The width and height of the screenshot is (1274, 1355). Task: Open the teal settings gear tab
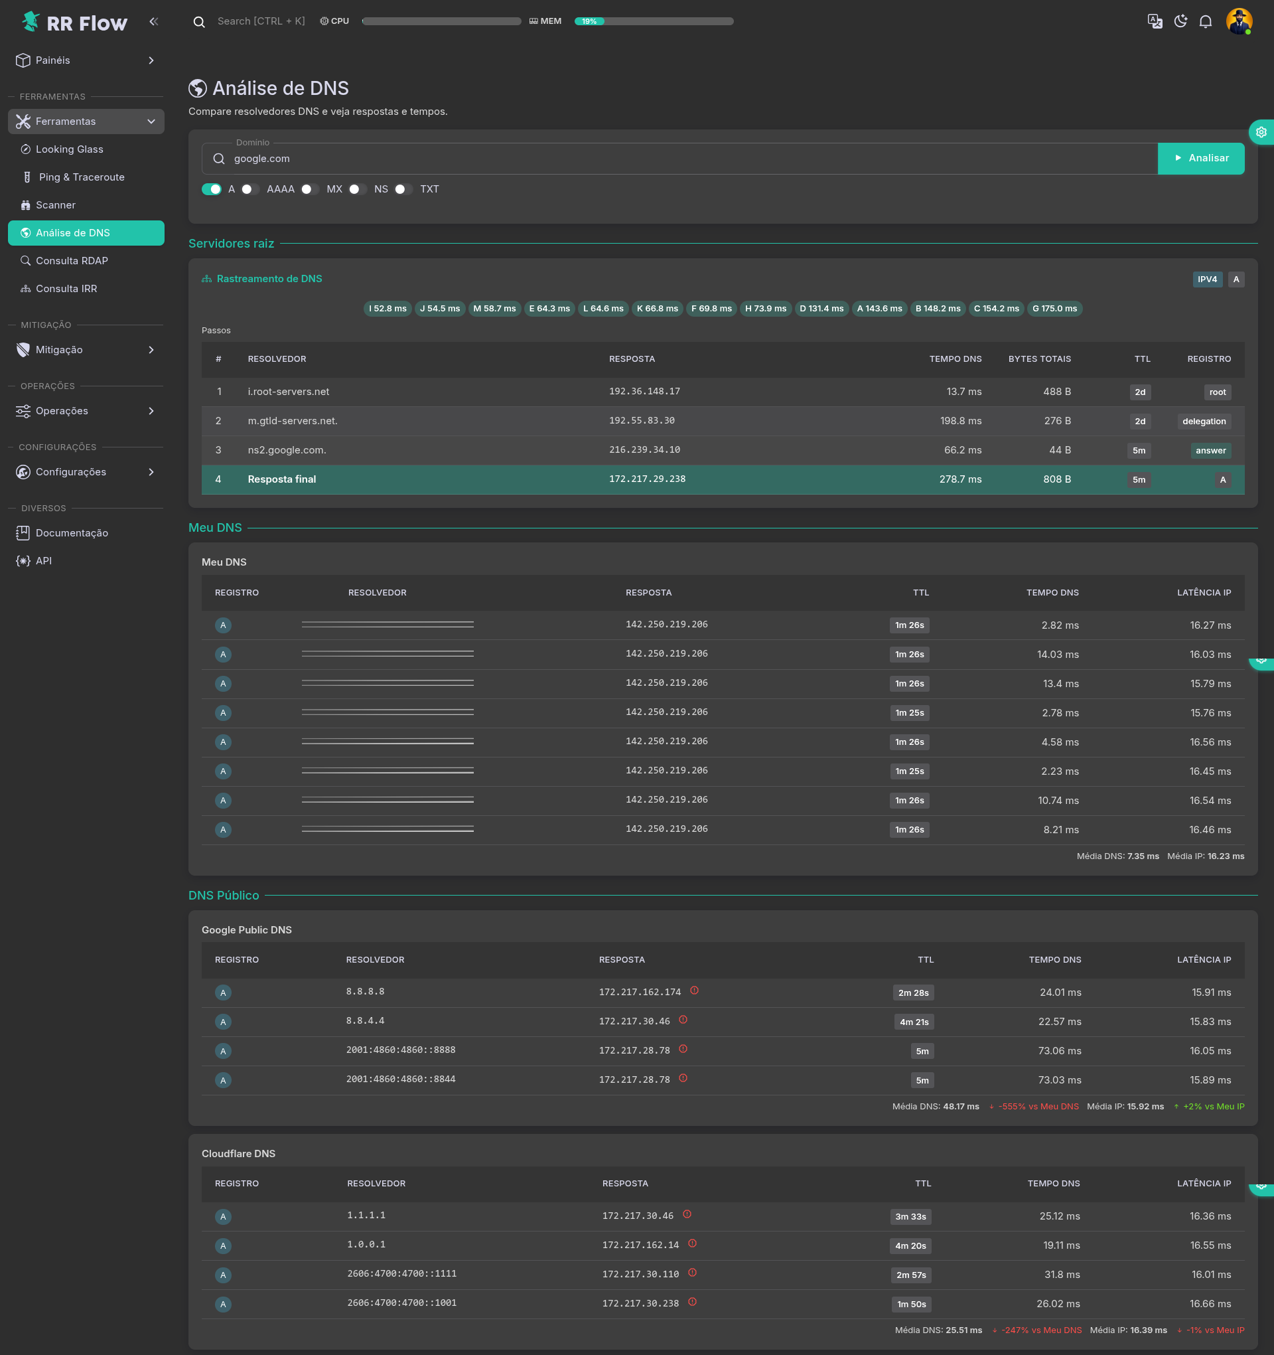[x=1261, y=132]
